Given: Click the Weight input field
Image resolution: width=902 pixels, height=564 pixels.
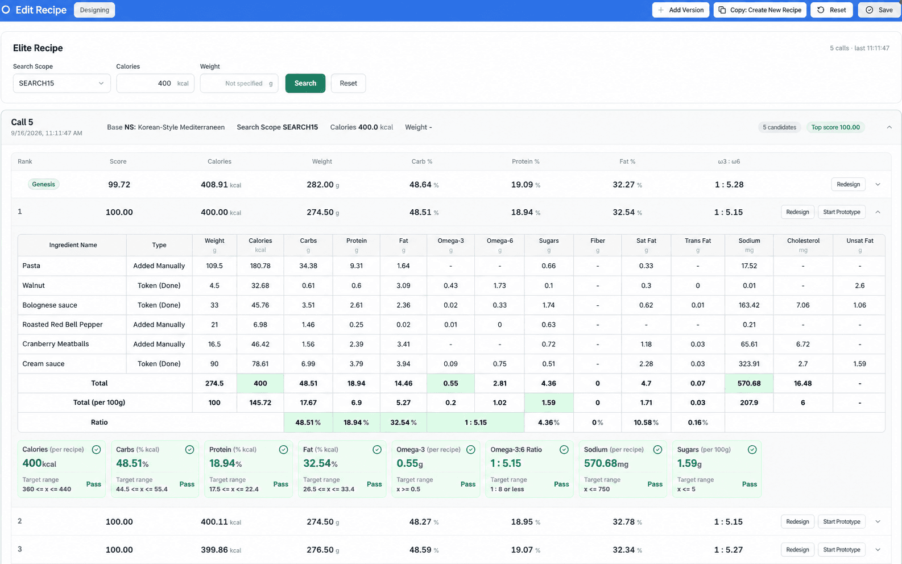Looking at the screenshot, I should click(x=239, y=83).
